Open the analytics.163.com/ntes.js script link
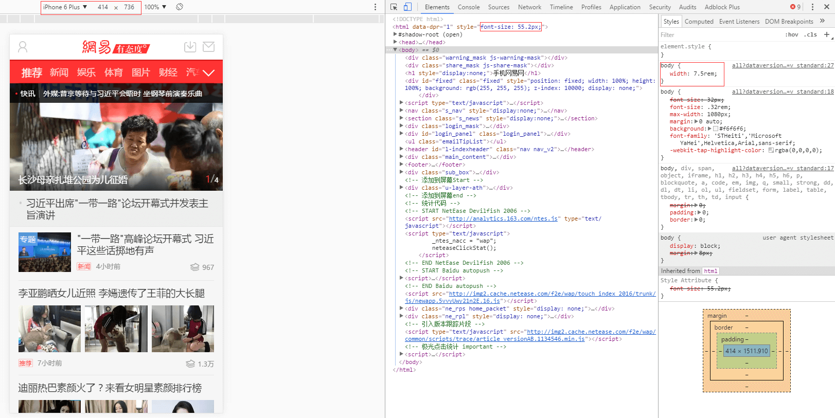 (x=503, y=219)
